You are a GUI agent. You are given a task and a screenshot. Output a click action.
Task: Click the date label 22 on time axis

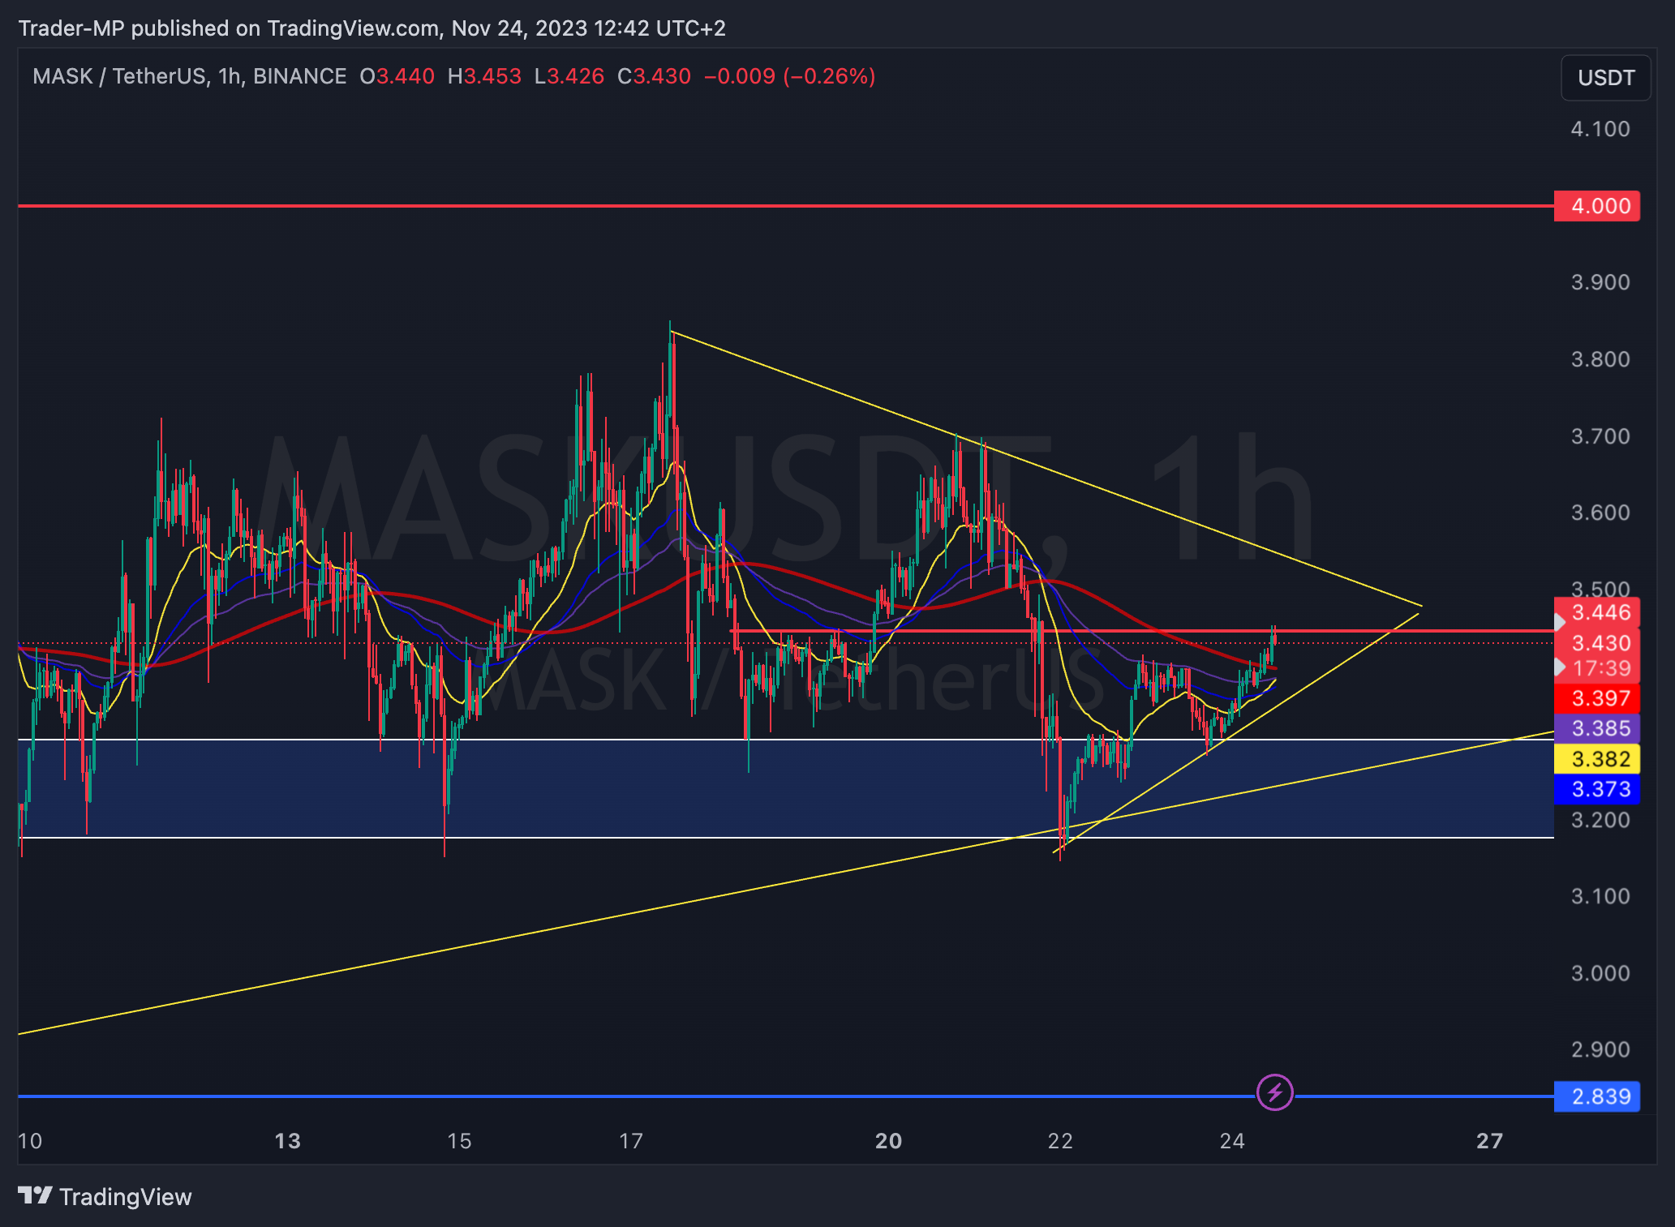(1059, 1141)
